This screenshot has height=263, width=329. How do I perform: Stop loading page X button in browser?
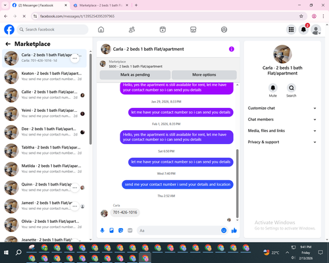point(24,16)
